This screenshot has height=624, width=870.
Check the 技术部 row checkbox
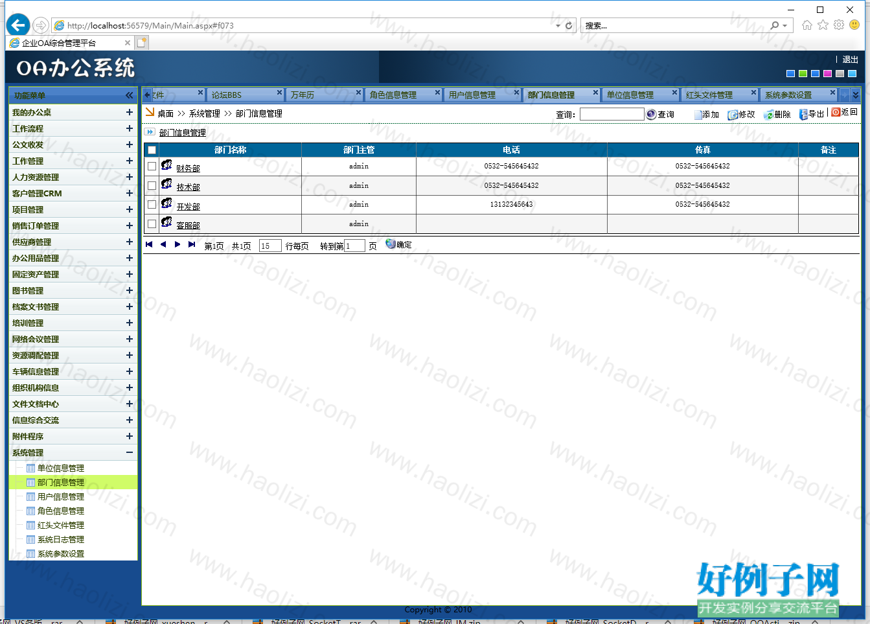pos(152,185)
